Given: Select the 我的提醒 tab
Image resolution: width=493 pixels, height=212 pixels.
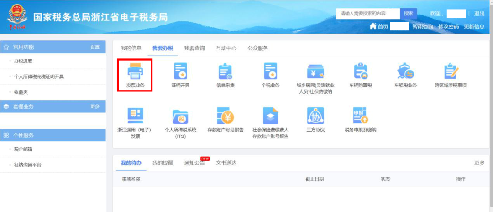Looking at the screenshot, I should pos(163,163).
